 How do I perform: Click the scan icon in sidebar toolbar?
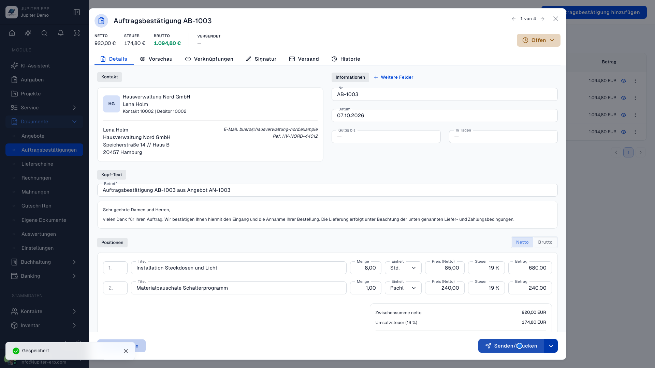77,33
